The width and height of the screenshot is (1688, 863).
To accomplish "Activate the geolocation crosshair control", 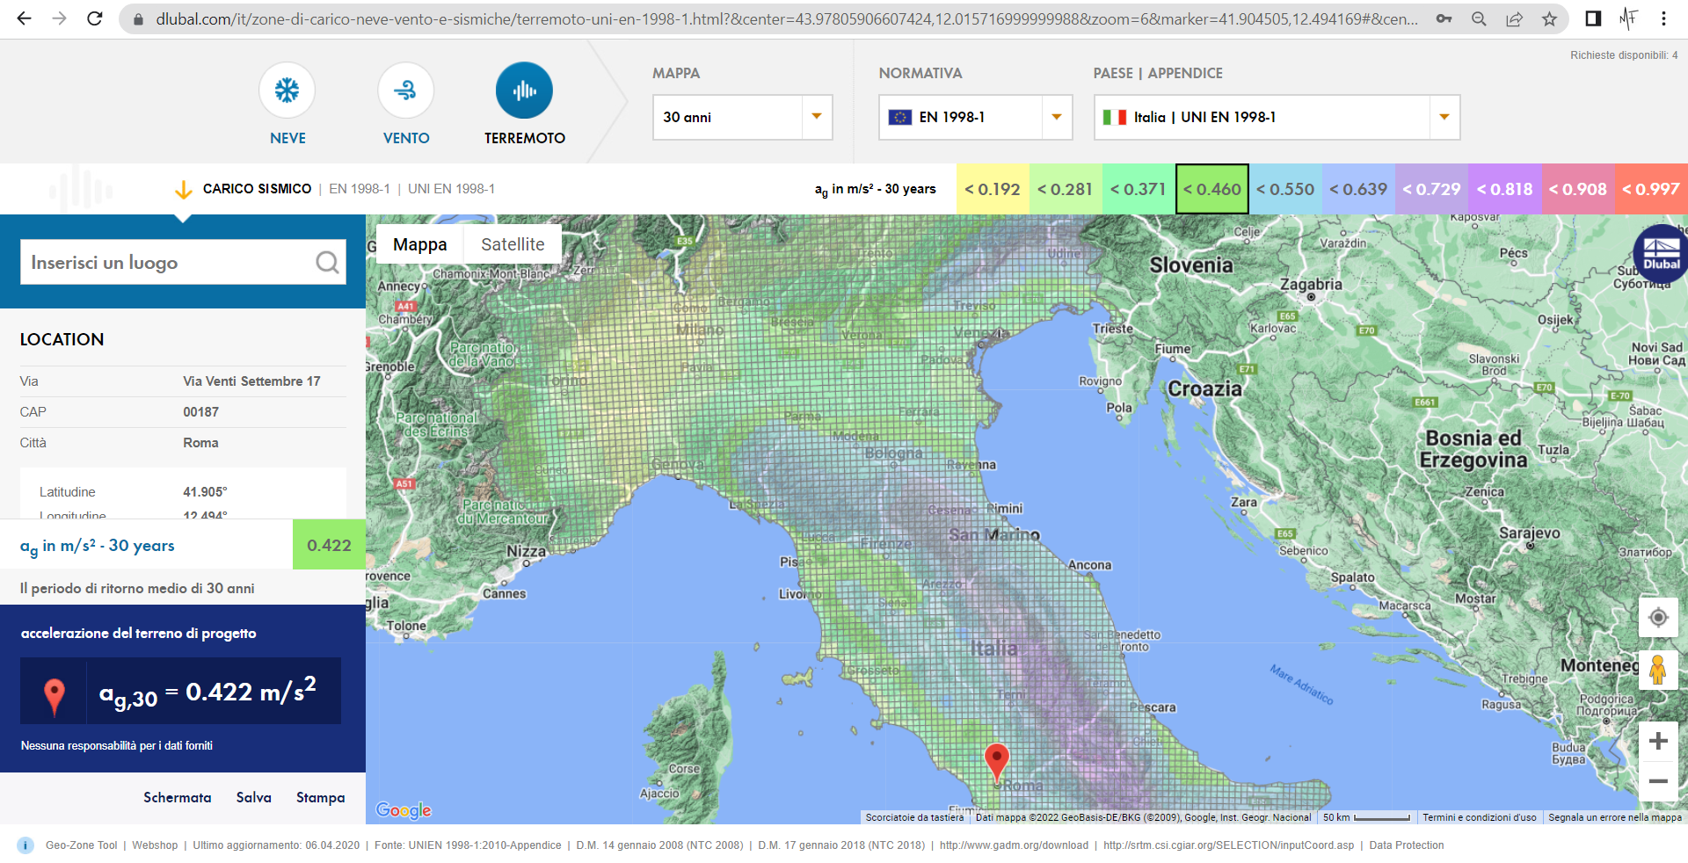I will pos(1658,617).
